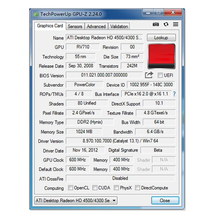Click the Technology field showing 55 nm

pos(80,57)
